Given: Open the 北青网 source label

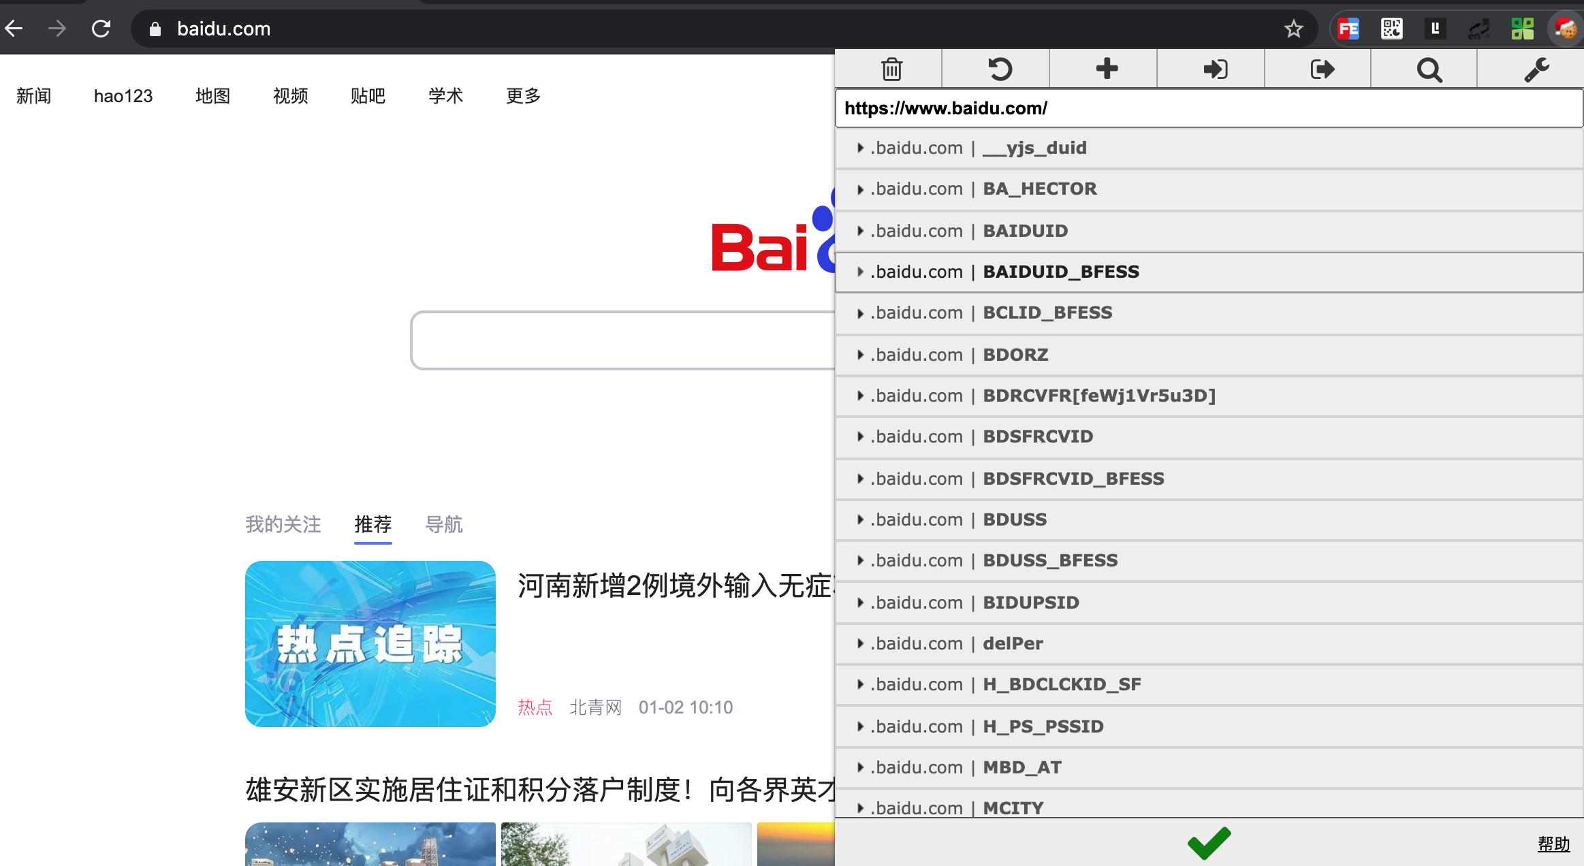Looking at the screenshot, I should [x=595, y=707].
